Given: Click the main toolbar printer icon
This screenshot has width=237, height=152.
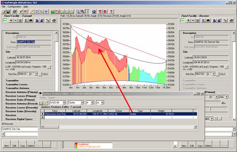Looking at the screenshot, I should (14, 12).
